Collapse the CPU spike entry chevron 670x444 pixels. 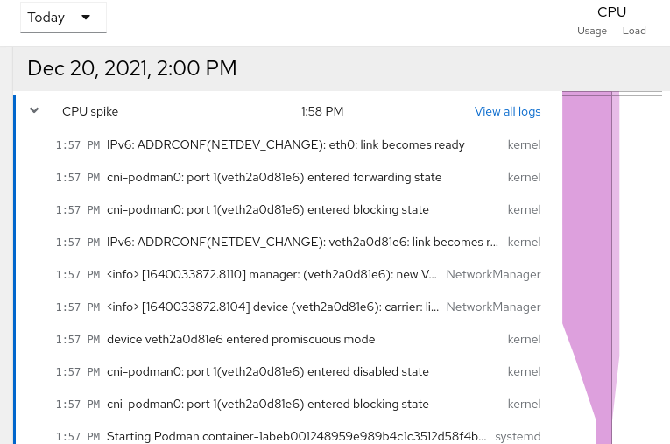34,111
